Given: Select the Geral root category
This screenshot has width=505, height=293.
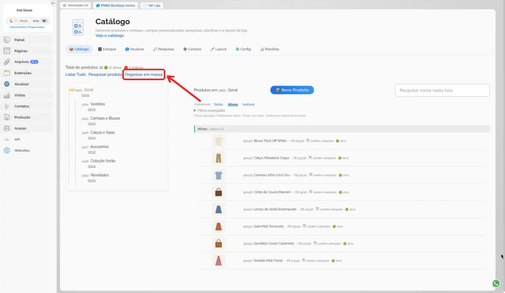Looking at the screenshot, I should [x=88, y=90].
